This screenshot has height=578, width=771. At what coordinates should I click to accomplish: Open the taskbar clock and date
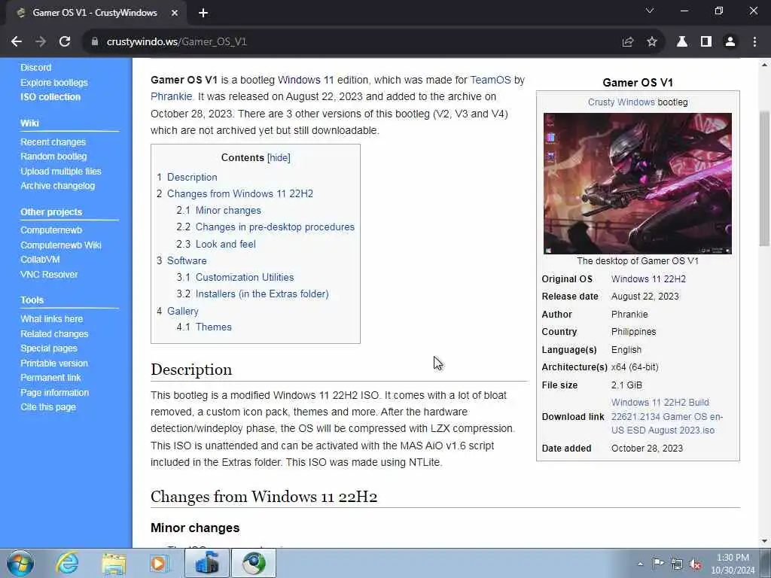point(733,564)
